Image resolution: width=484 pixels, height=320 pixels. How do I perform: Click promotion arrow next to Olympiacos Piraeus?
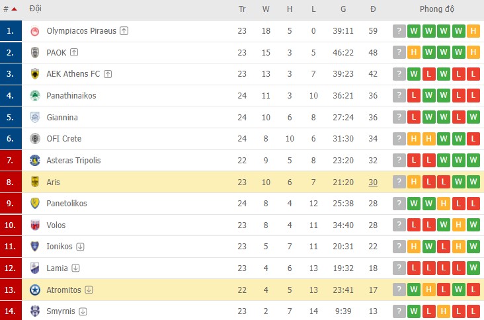tap(124, 31)
